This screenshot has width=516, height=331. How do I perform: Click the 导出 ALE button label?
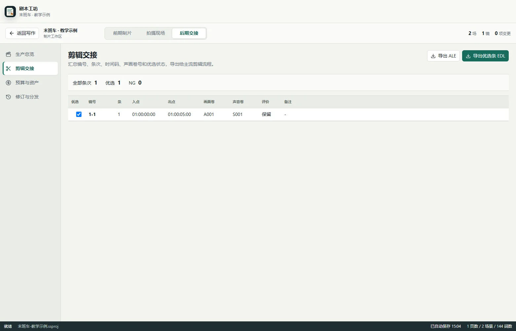tap(447, 56)
